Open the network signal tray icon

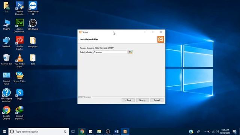pyautogui.click(x=213, y=132)
